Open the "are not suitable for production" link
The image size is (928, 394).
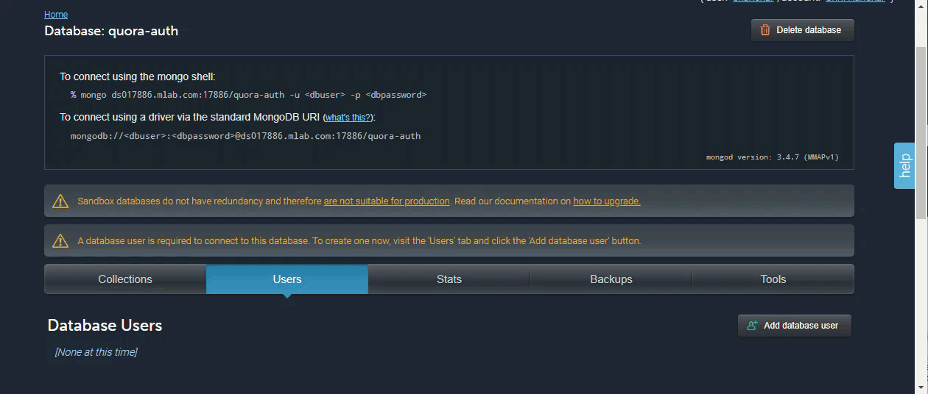(387, 201)
